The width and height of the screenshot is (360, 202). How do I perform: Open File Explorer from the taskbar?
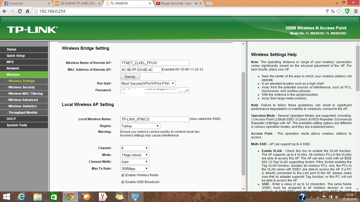[38, 197]
